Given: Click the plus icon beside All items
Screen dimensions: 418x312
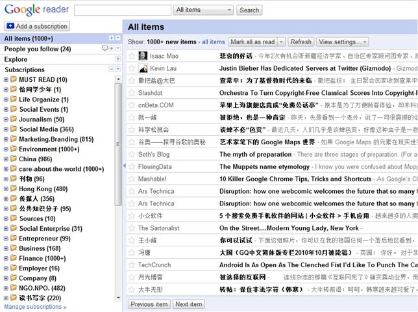Looking at the screenshot, I should 112,38.
